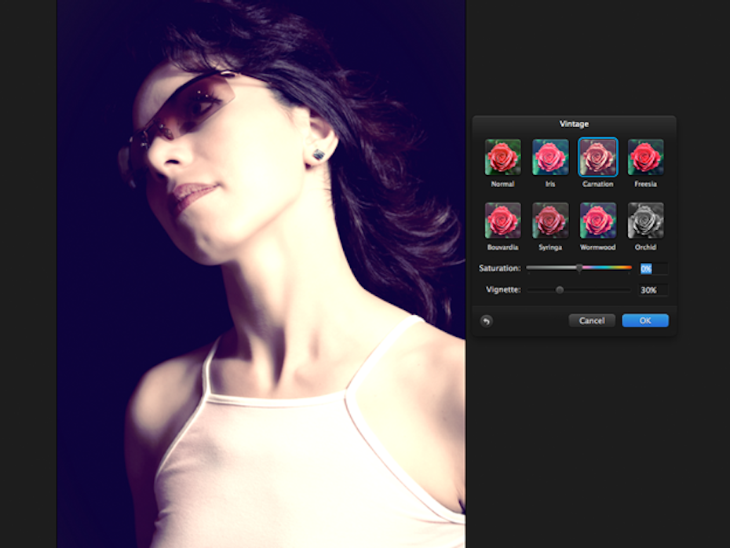
Task: Confirm the effect with OK
Action: 644,320
